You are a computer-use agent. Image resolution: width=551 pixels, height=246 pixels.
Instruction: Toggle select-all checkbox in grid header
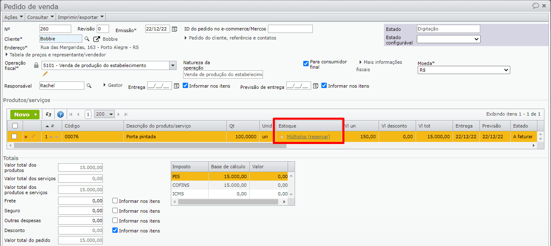[x=15, y=125]
